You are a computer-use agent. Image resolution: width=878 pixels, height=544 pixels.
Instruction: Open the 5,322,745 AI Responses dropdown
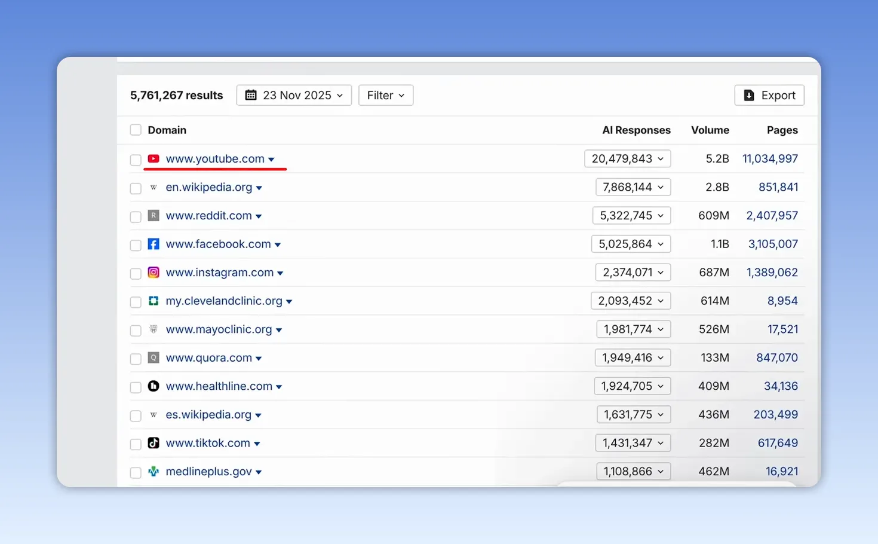pos(632,215)
